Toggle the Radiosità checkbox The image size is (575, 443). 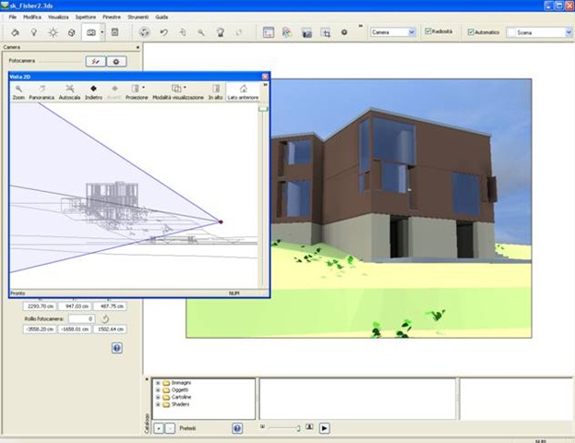point(428,32)
